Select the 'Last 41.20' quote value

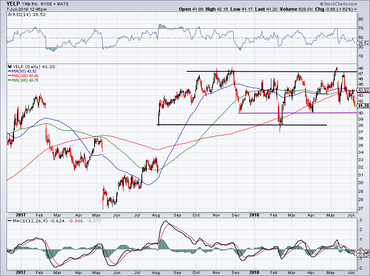pos(266,9)
